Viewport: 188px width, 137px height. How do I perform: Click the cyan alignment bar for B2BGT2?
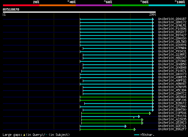pyautogui.click(x=119, y=104)
